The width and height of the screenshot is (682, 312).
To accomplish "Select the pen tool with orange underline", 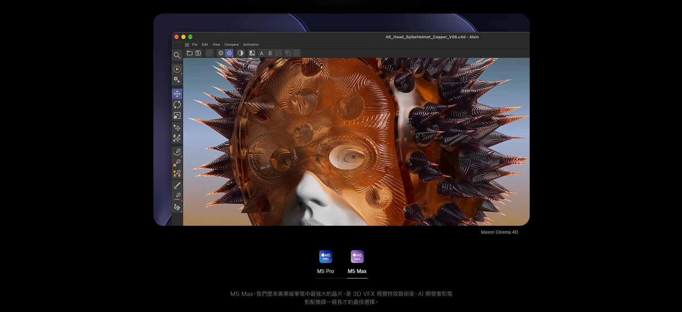I will [x=177, y=196].
